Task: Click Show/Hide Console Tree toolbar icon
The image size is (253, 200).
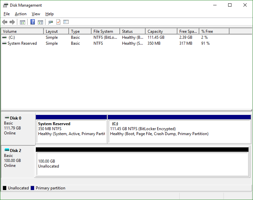Action: click(x=23, y=22)
